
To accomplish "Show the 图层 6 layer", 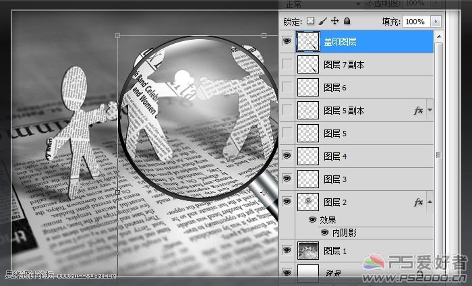I will click(x=287, y=87).
